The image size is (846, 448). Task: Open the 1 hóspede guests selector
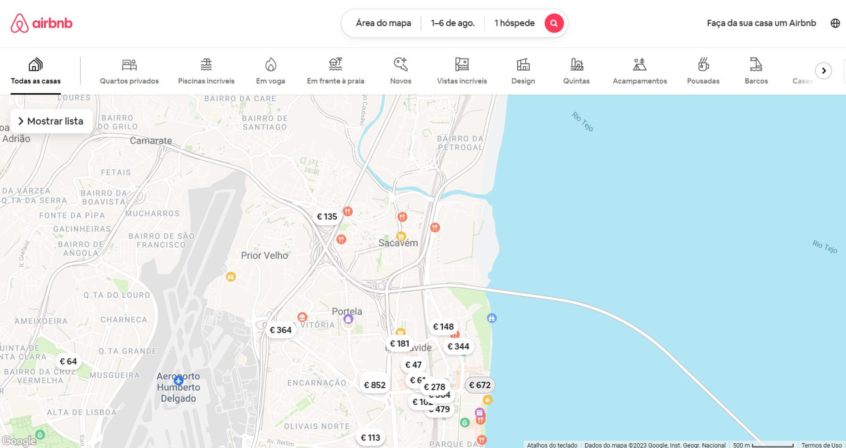[514, 23]
